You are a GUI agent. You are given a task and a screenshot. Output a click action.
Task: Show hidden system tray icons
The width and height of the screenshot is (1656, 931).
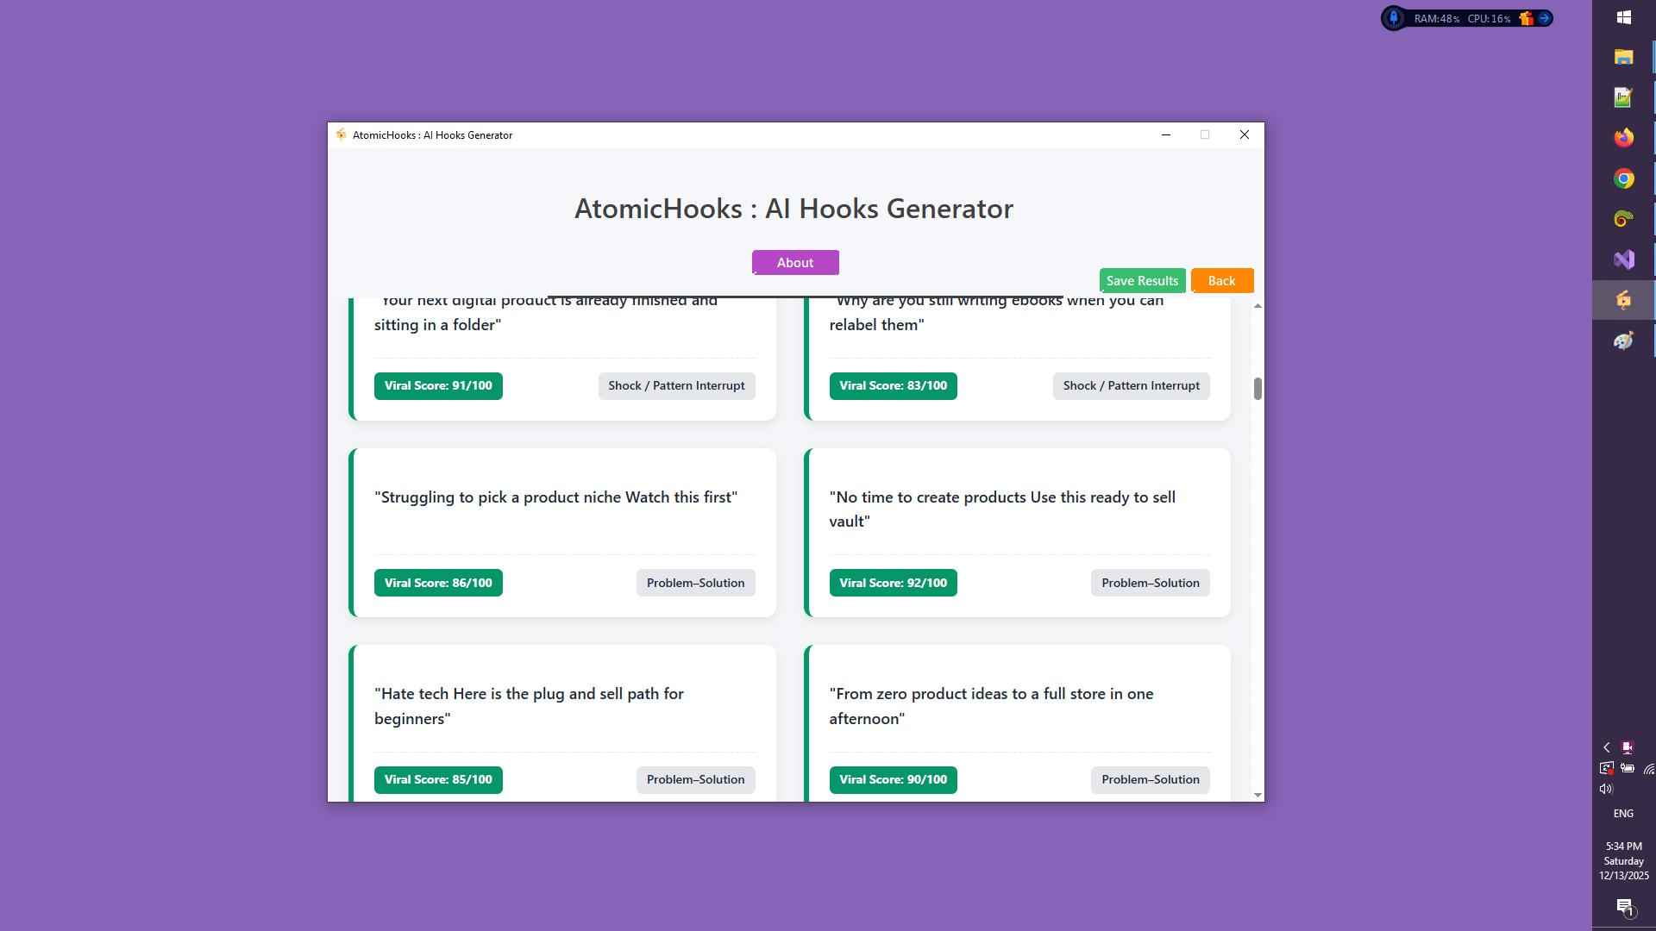(x=1606, y=747)
